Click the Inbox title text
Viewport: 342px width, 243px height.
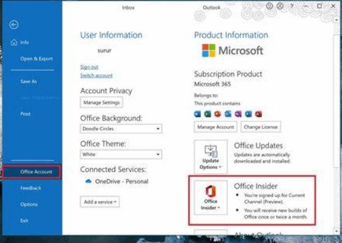click(x=128, y=8)
